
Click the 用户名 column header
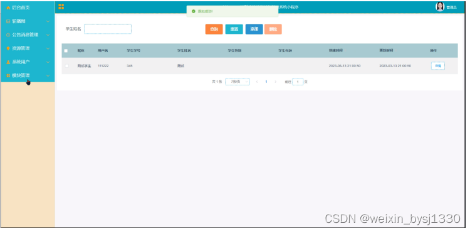tap(103, 51)
